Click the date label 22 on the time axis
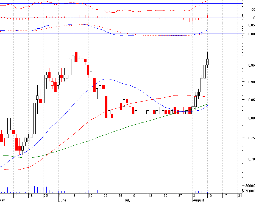The height and width of the screenshot is (202, 256). point(105,196)
